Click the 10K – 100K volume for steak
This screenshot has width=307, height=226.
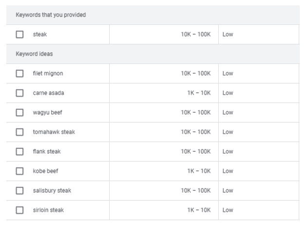[196, 35]
